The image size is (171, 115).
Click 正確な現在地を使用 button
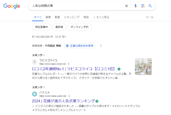coord(80,46)
